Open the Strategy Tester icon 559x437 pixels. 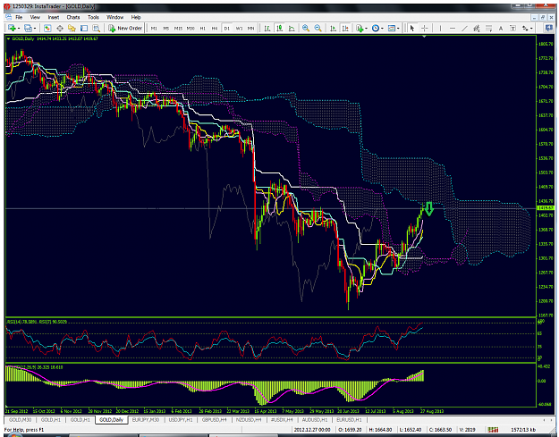click(x=97, y=28)
